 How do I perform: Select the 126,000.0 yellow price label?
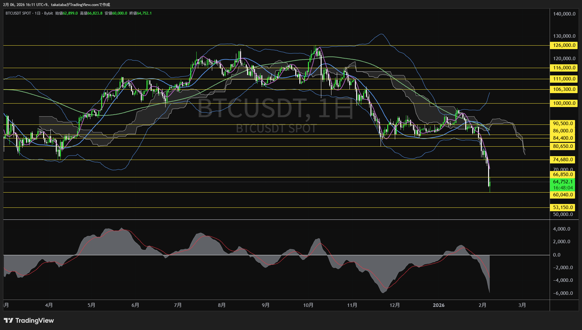(x=564, y=45)
